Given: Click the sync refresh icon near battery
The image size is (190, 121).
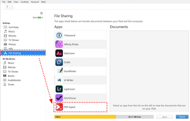Looking at the screenshot, I should click(42, 13).
